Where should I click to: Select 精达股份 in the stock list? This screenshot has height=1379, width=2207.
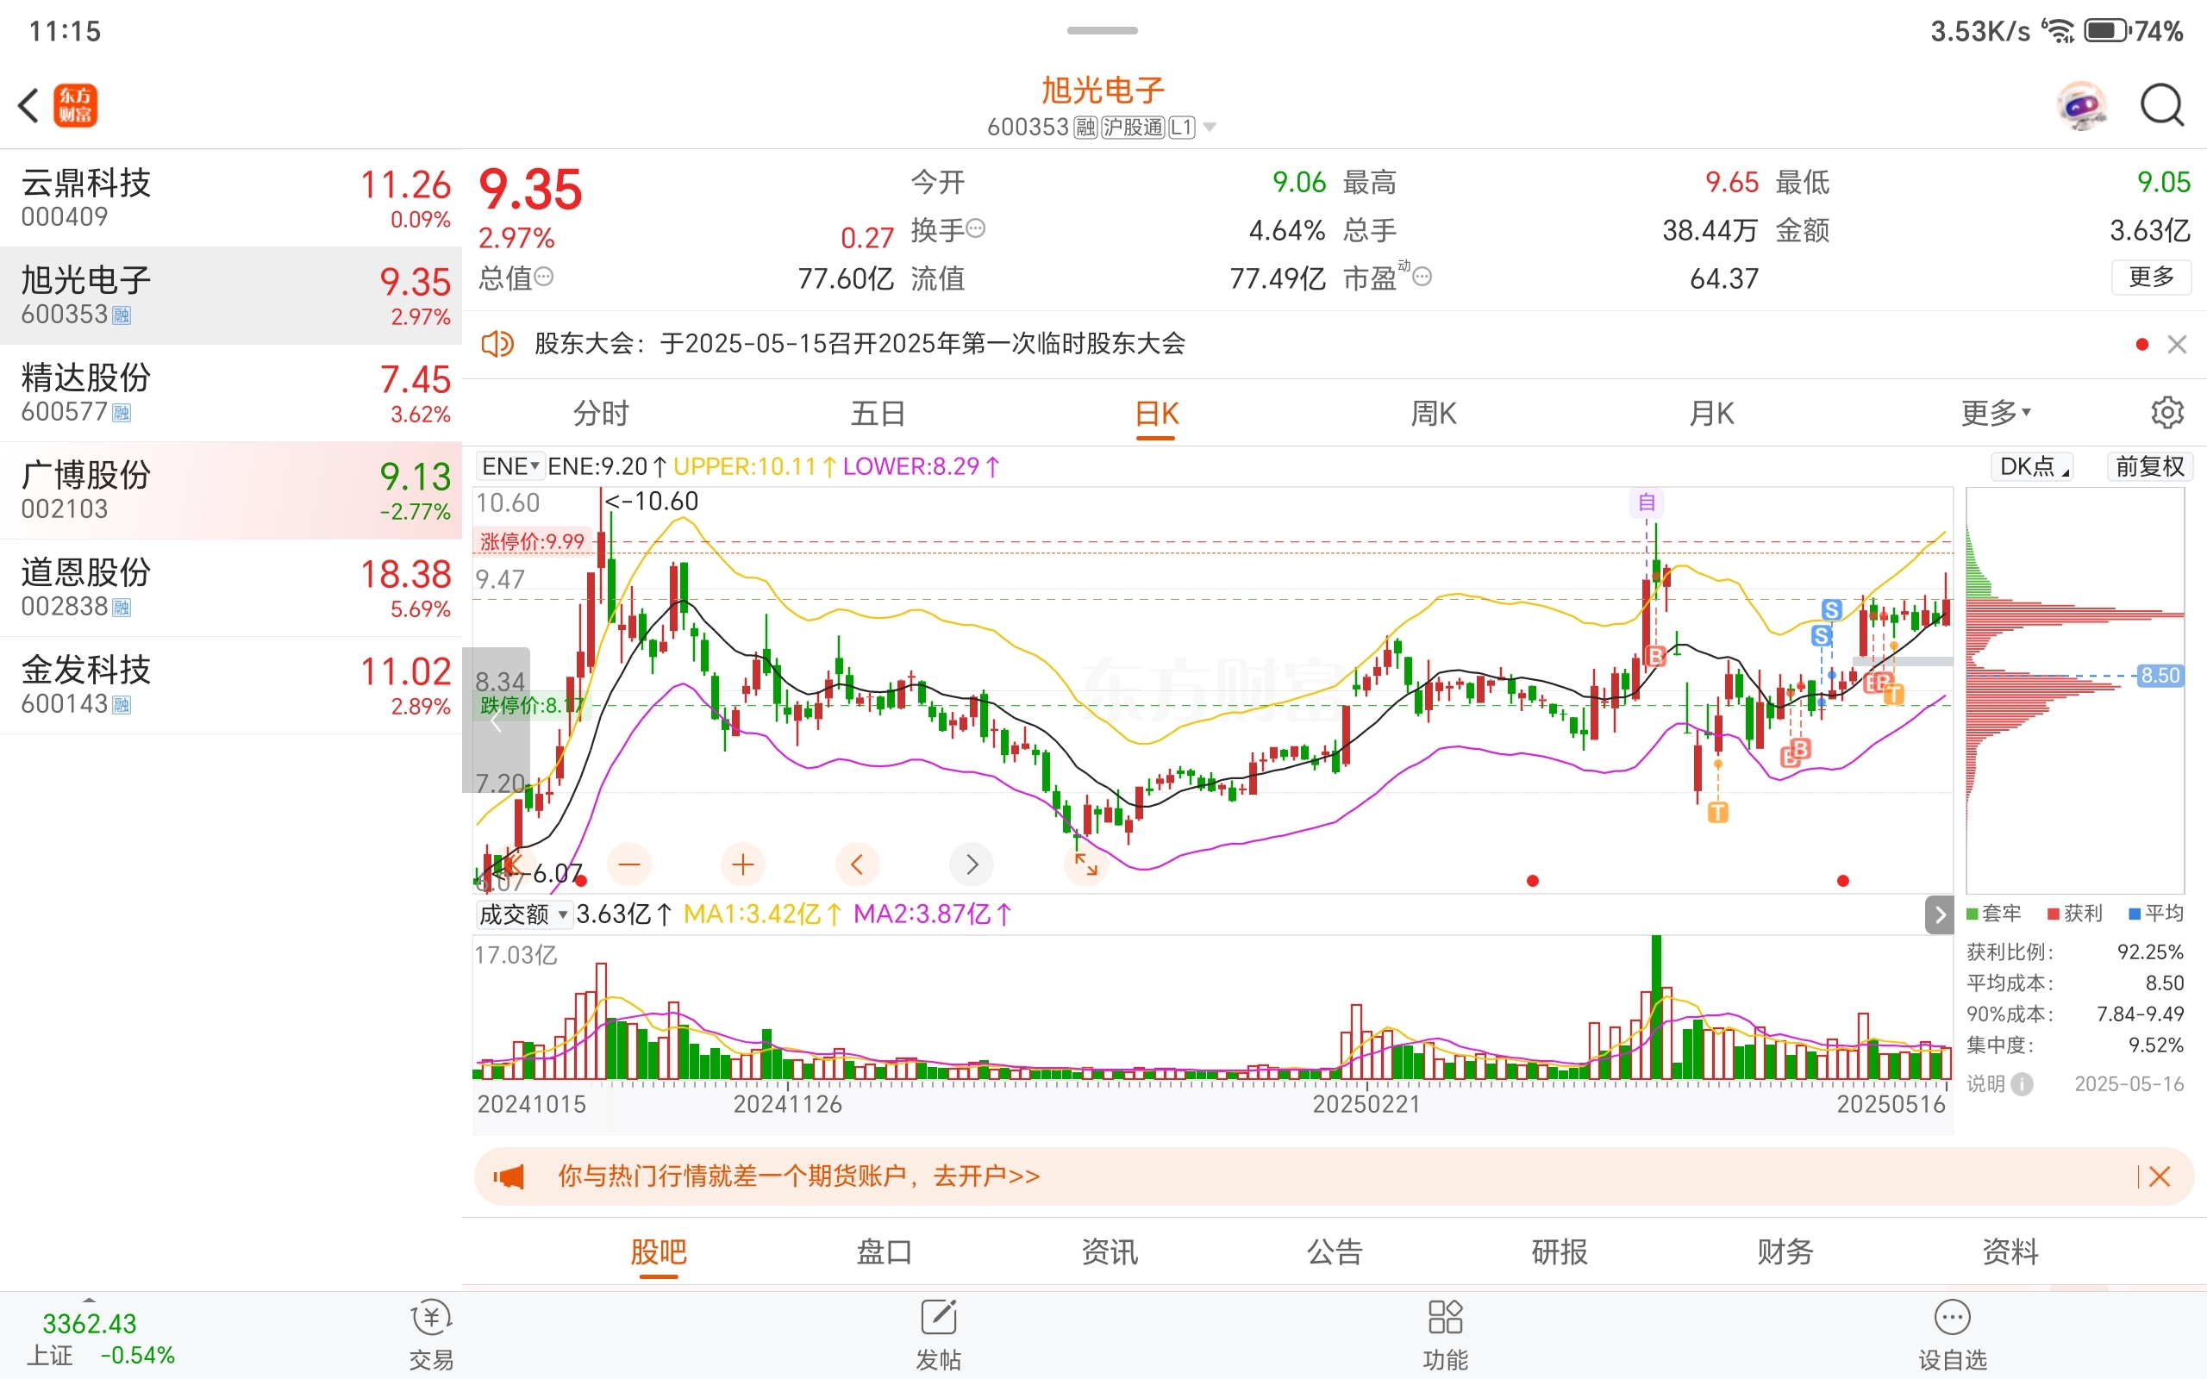click(x=231, y=393)
